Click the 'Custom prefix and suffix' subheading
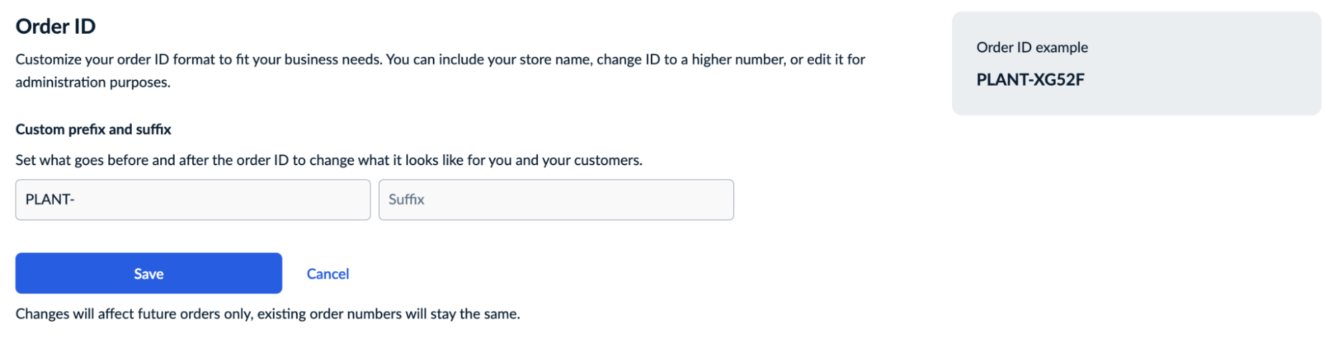 [x=93, y=129]
